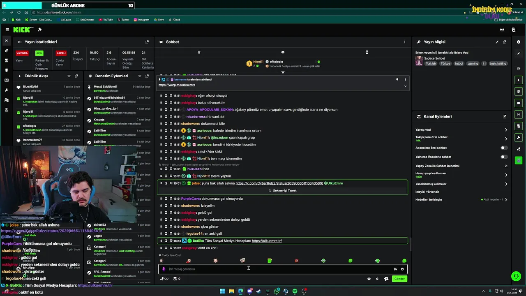Click the trash icon atop the chat
This screenshot has height=296, width=526.
(199, 52)
